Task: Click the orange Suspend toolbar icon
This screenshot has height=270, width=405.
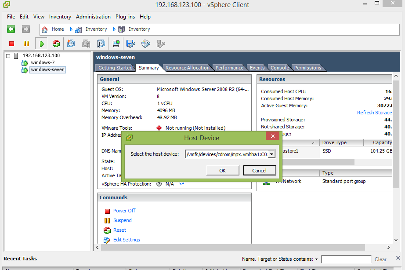Action: point(26,44)
